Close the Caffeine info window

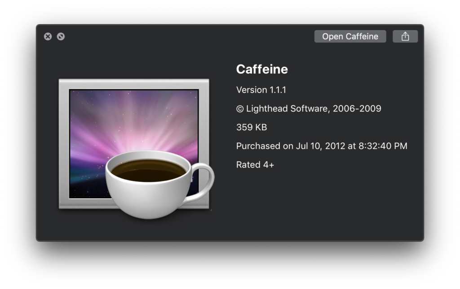click(48, 37)
